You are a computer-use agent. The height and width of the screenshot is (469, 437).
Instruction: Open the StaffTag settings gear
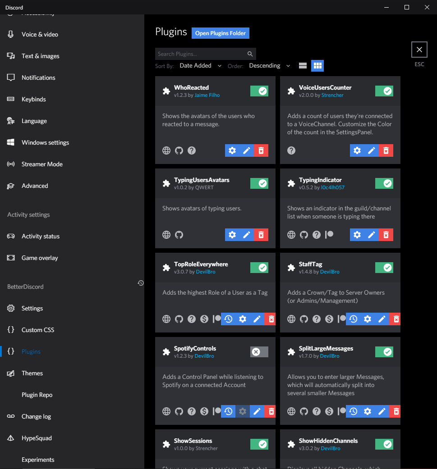(368, 319)
